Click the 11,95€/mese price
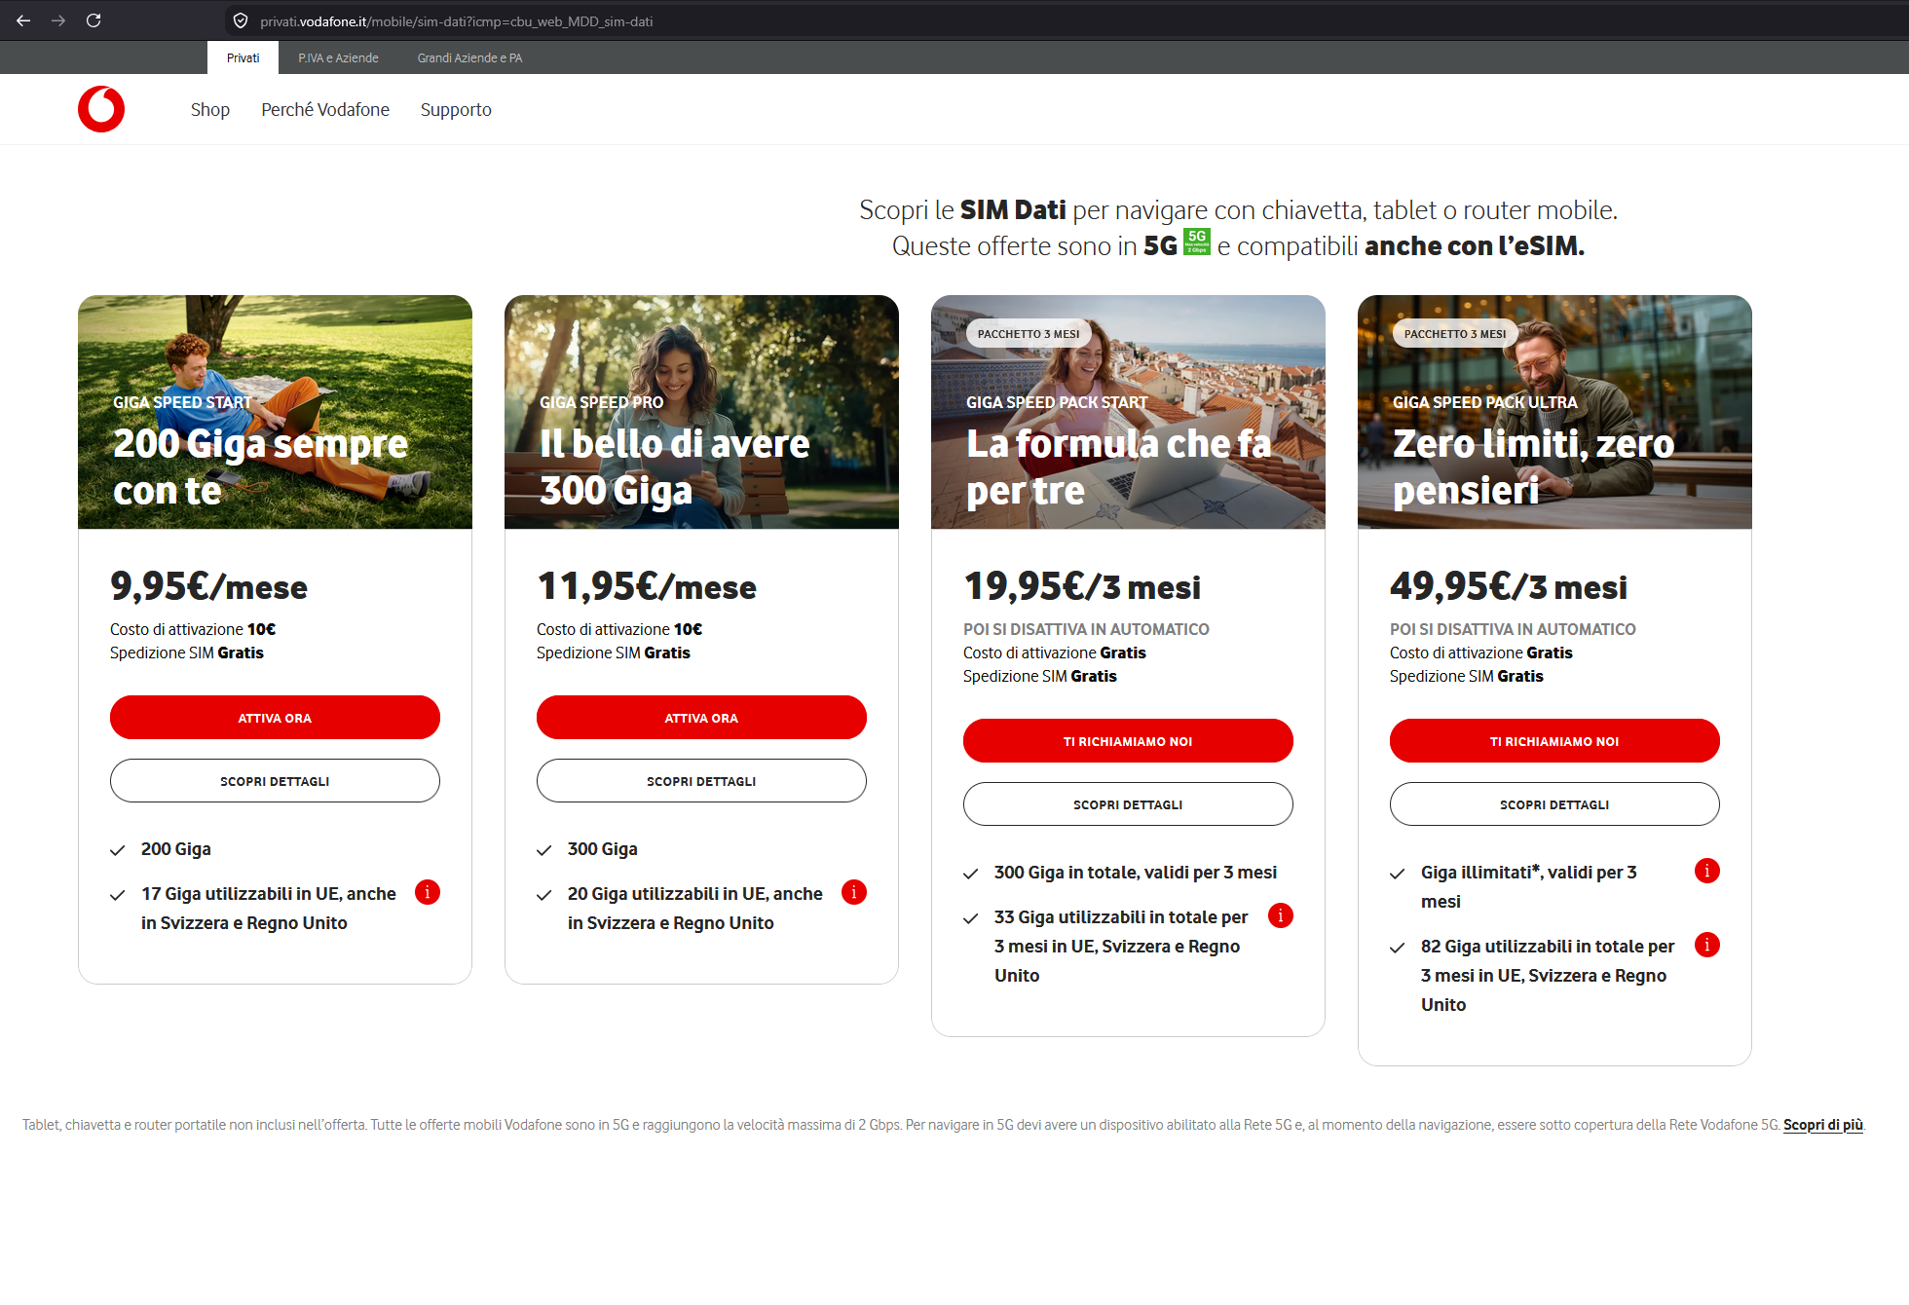1909x1305 pixels. tap(647, 586)
